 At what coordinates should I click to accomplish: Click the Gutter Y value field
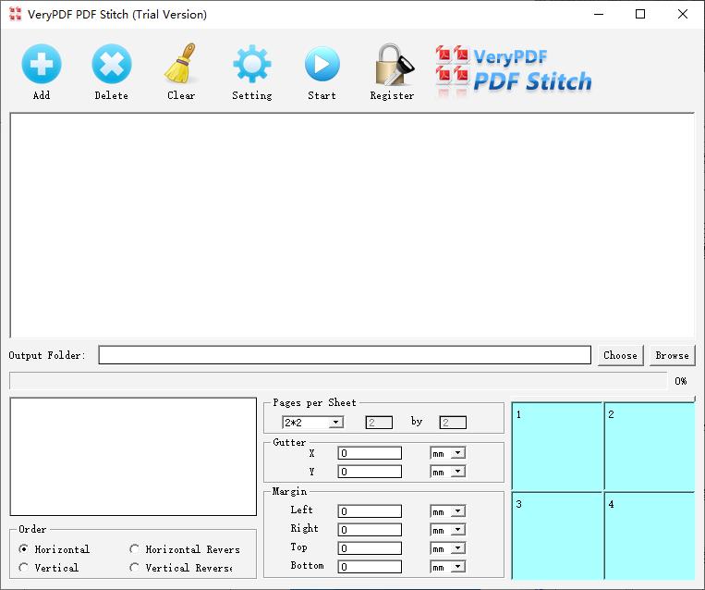click(370, 472)
